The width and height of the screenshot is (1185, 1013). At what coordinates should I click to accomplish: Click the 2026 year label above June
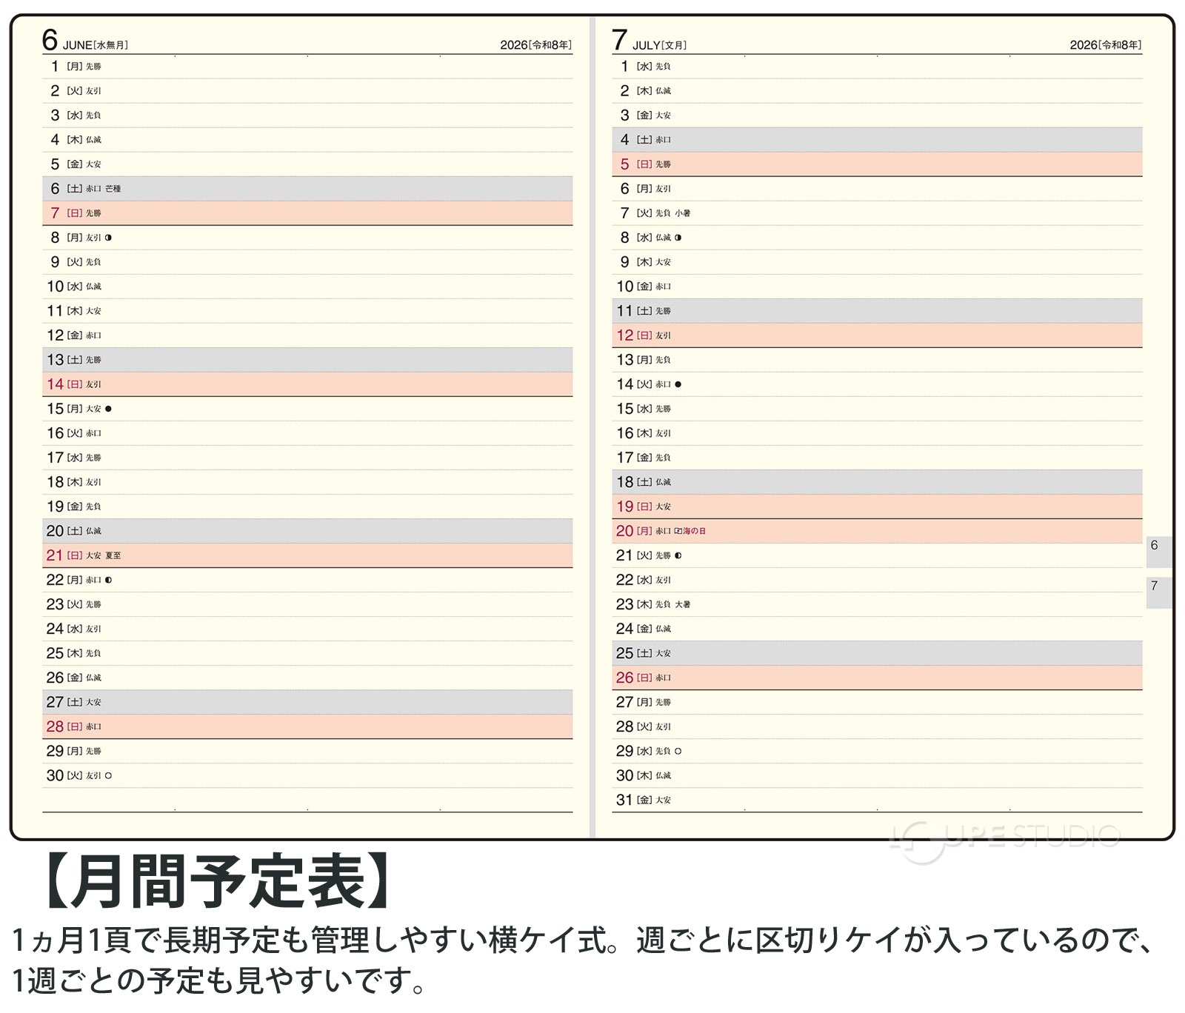(535, 45)
